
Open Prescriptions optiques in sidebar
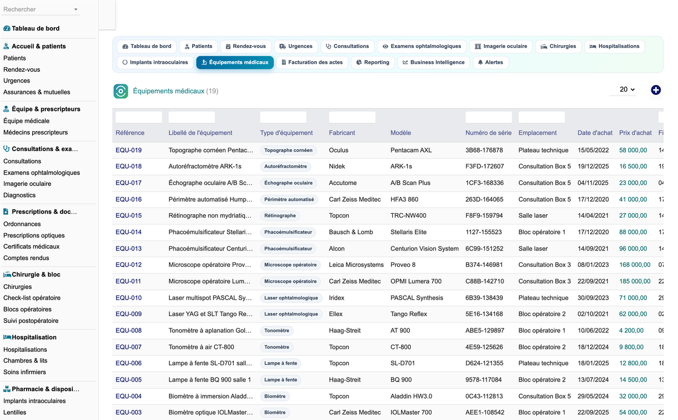[34, 236]
